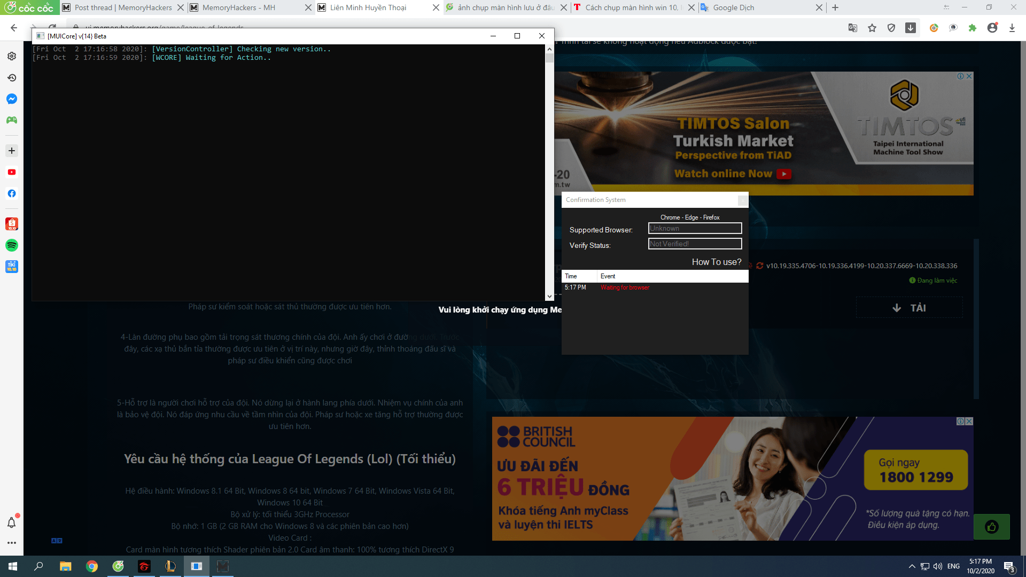Click the Time column header
1026x577 pixels.
tap(580, 276)
